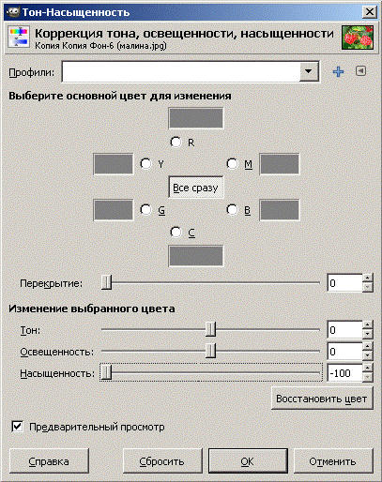Select the M magenta radio button
Image resolution: width=382 pixels, height=482 pixels.
tap(233, 163)
